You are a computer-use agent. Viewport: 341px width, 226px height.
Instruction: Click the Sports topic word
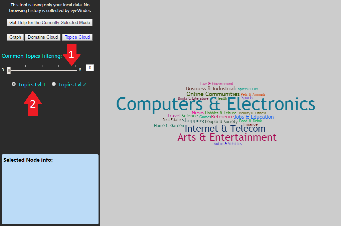[247, 98]
